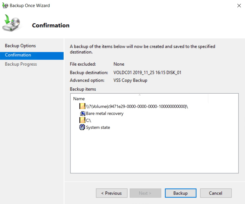
Task: Go back with the Previous button
Action: (x=111, y=193)
